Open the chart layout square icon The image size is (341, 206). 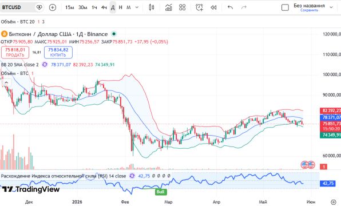point(285,7)
